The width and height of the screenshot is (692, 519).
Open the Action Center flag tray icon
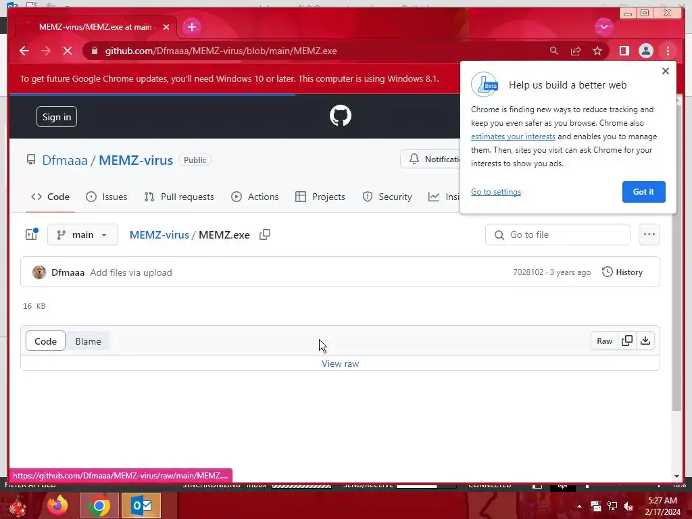(596, 507)
